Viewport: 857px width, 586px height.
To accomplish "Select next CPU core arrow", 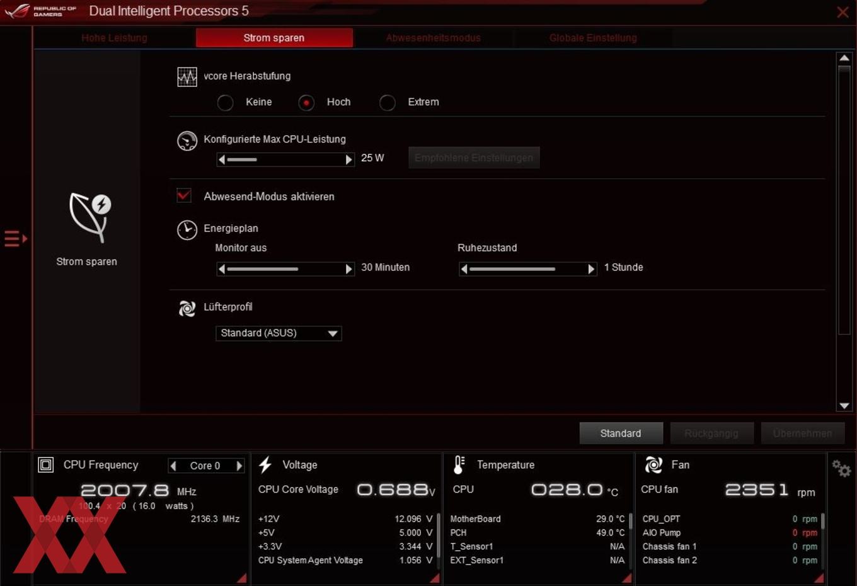I will click(x=239, y=466).
